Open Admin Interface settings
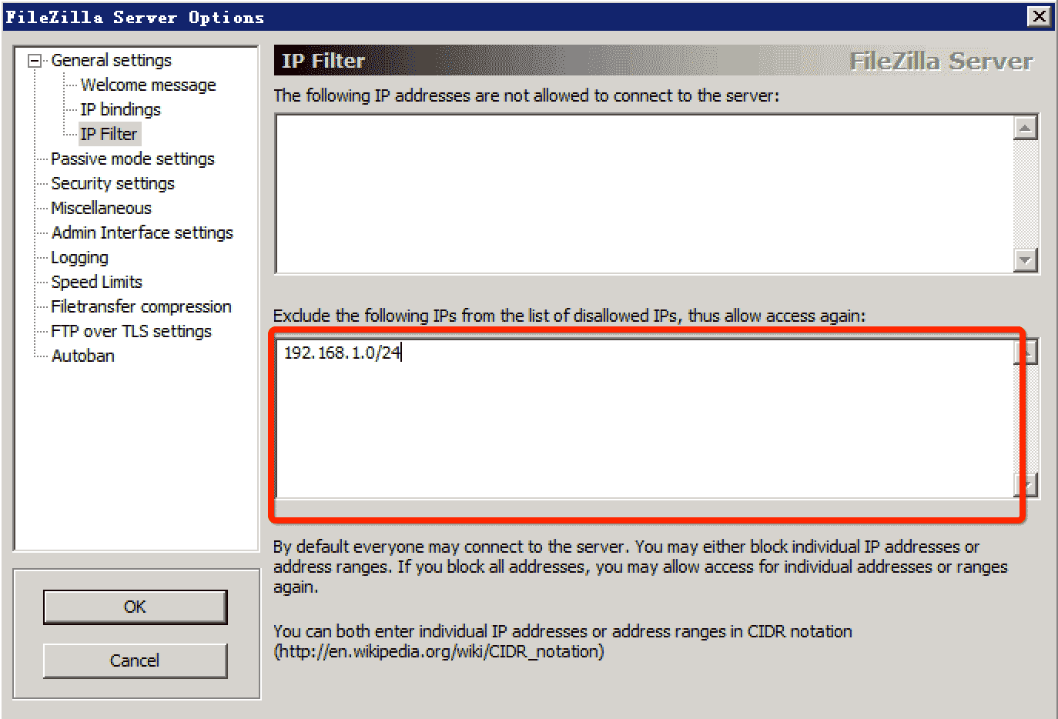 (142, 232)
